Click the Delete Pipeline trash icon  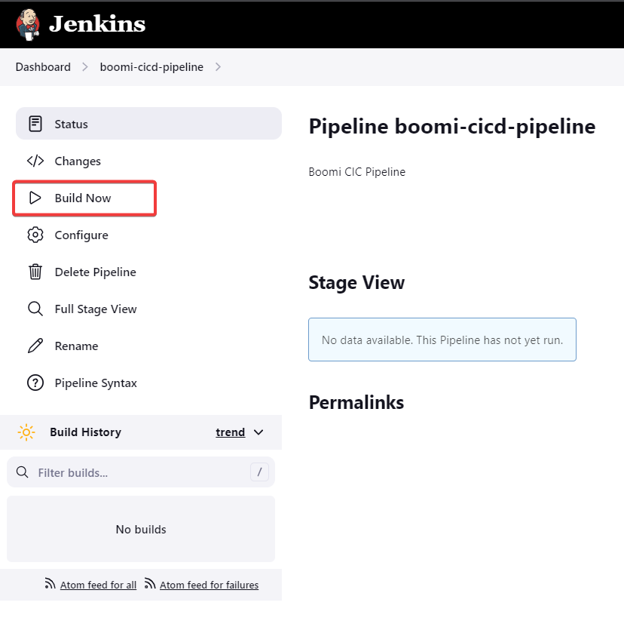35,272
